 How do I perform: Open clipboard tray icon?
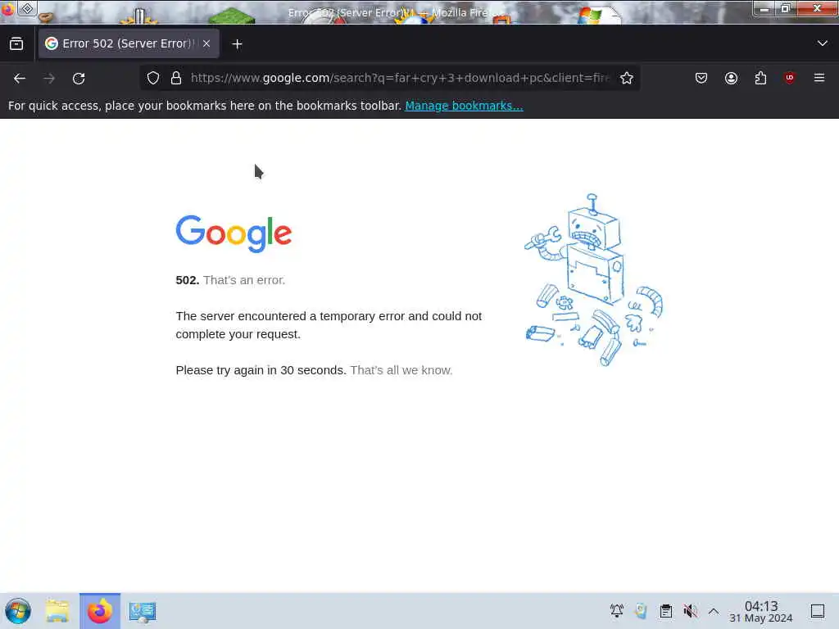(x=665, y=611)
